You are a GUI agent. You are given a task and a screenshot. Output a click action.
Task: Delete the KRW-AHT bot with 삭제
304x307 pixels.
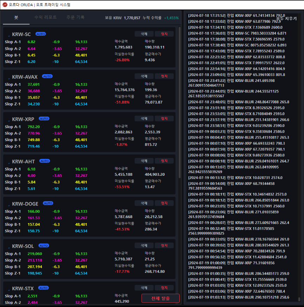coord(144,161)
